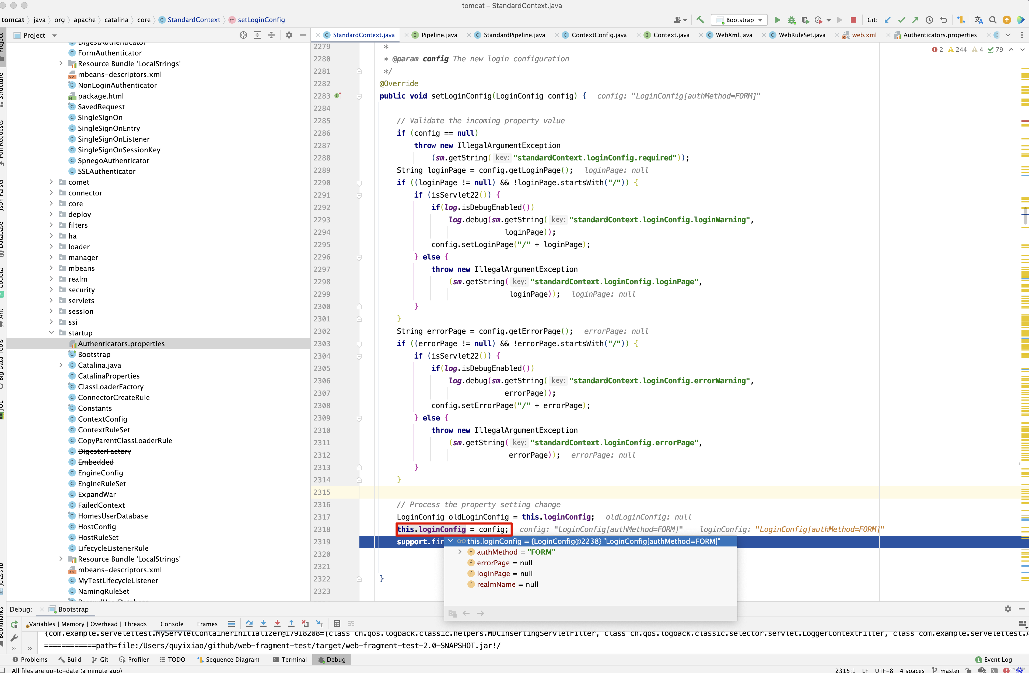
Task: Select the Catalina.java tree item
Action: coord(99,365)
